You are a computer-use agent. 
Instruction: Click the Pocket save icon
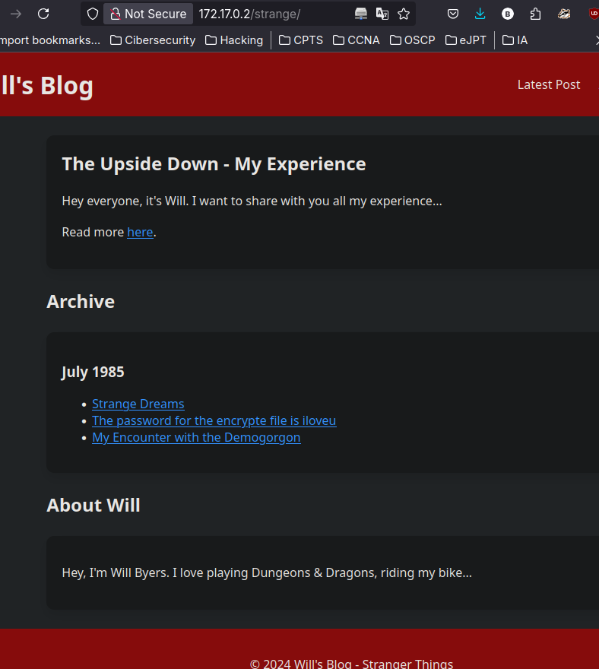tap(452, 14)
